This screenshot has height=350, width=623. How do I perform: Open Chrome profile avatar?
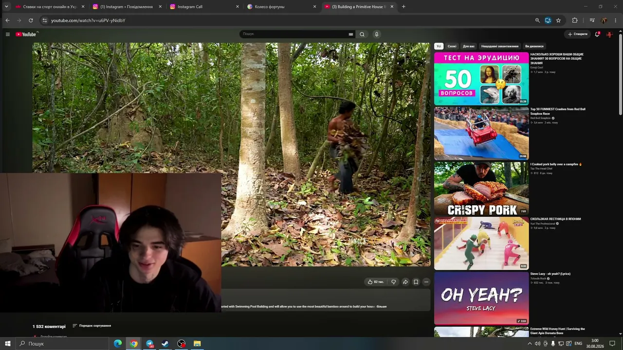(x=604, y=20)
